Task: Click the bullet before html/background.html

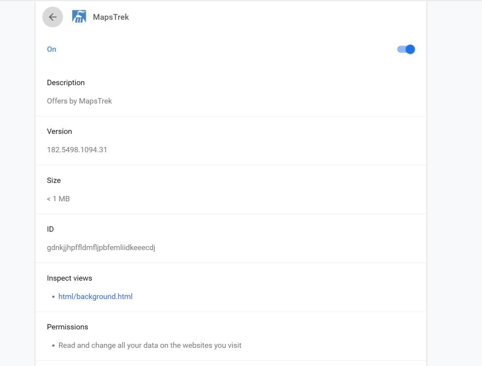Action: (53, 297)
